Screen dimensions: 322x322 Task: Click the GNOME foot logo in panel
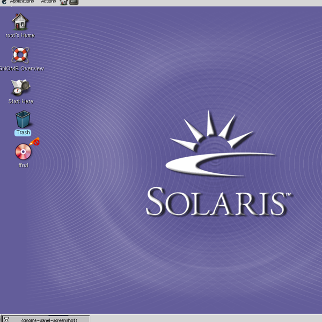(x=4, y=2)
